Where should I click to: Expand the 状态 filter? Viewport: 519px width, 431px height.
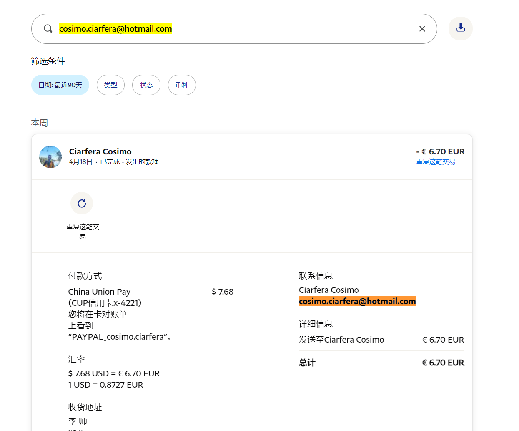pyautogui.click(x=146, y=85)
